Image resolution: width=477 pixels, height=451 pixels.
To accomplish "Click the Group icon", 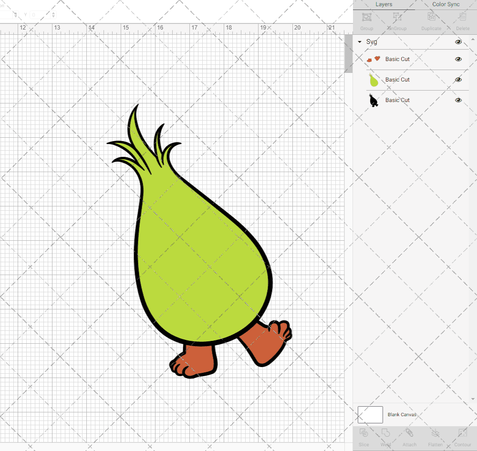I will [366, 17].
